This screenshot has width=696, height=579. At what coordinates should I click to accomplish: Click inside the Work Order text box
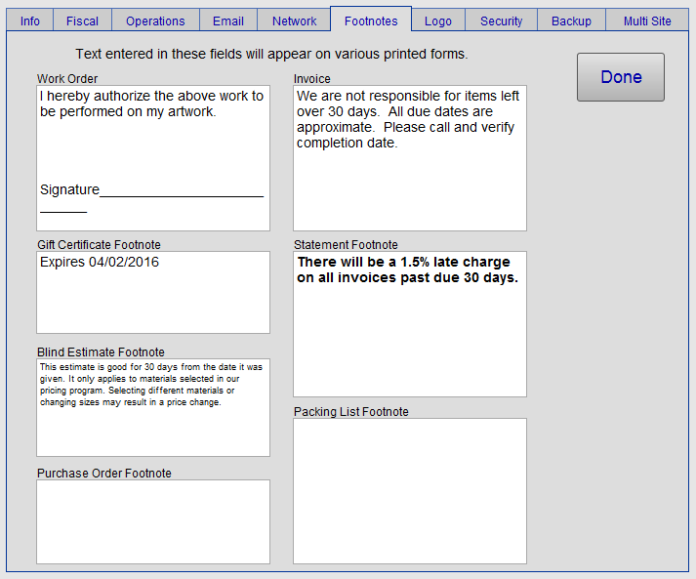pos(153,146)
